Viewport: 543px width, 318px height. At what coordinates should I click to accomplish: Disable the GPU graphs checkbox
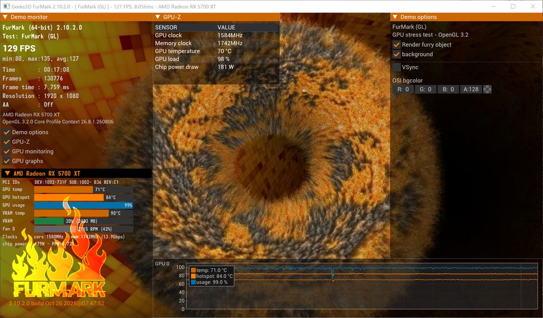[7, 161]
